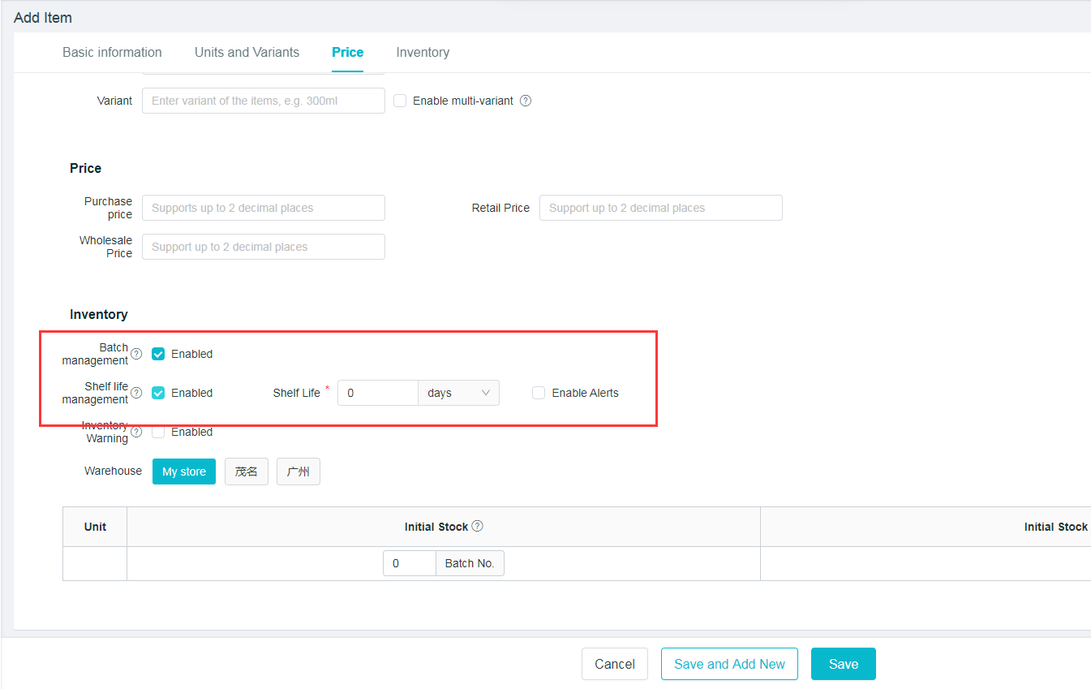Screen dimensions: 1091x689
Task: Toggle the Enable multi-variant checkbox
Action: coord(400,101)
